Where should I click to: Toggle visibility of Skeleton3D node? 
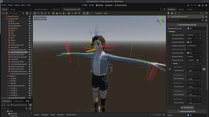point(30,19)
